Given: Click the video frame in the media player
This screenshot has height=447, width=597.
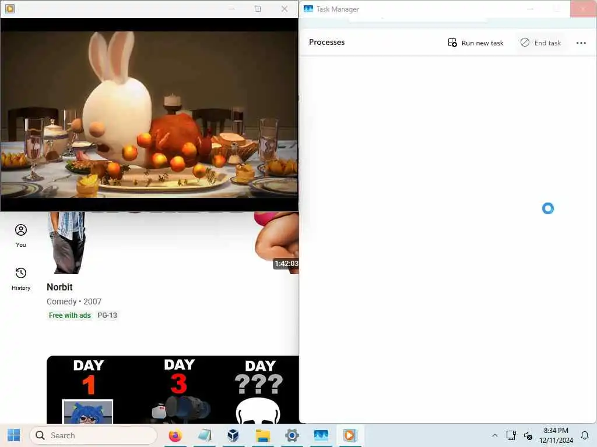Looking at the screenshot, I should [149, 114].
